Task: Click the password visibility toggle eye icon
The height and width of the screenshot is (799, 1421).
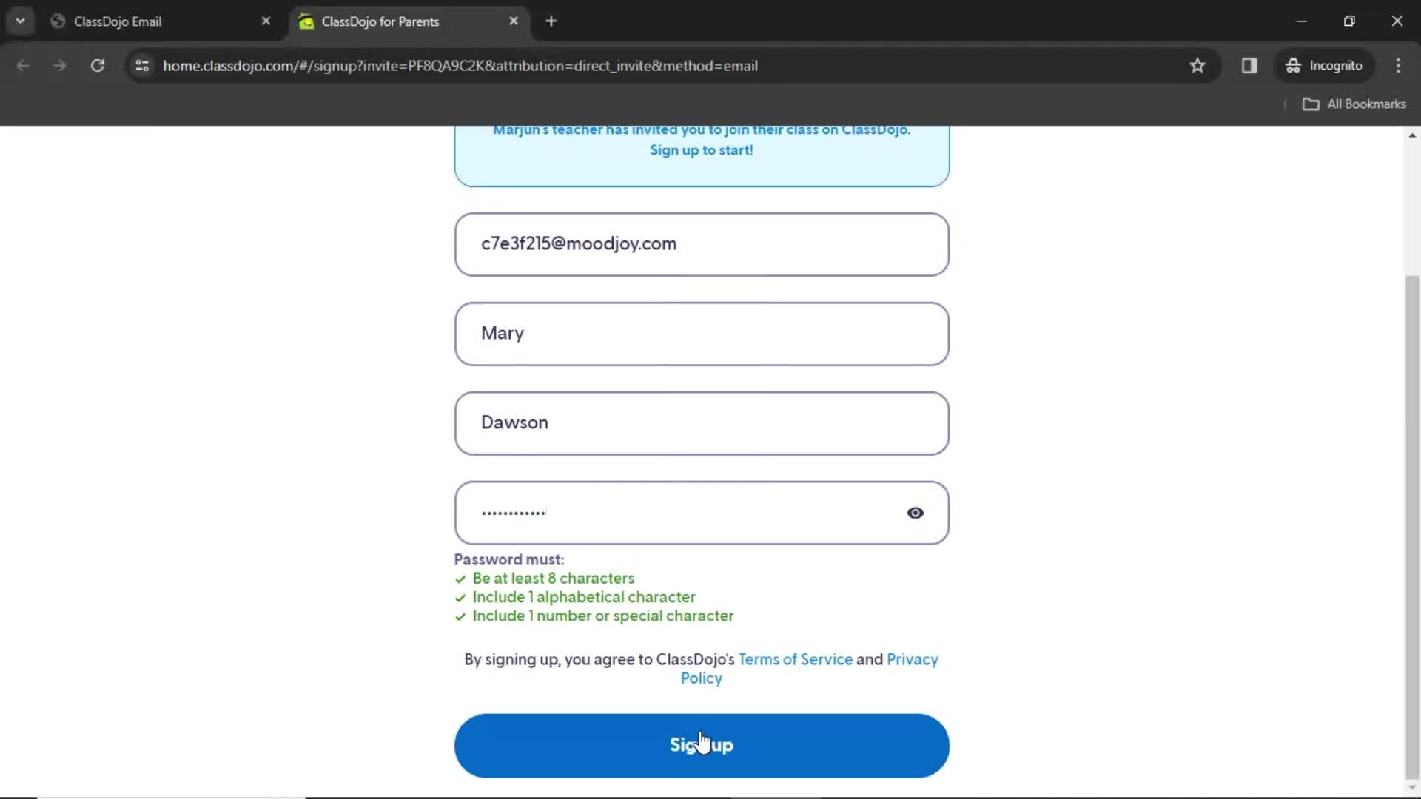Action: pos(915,512)
